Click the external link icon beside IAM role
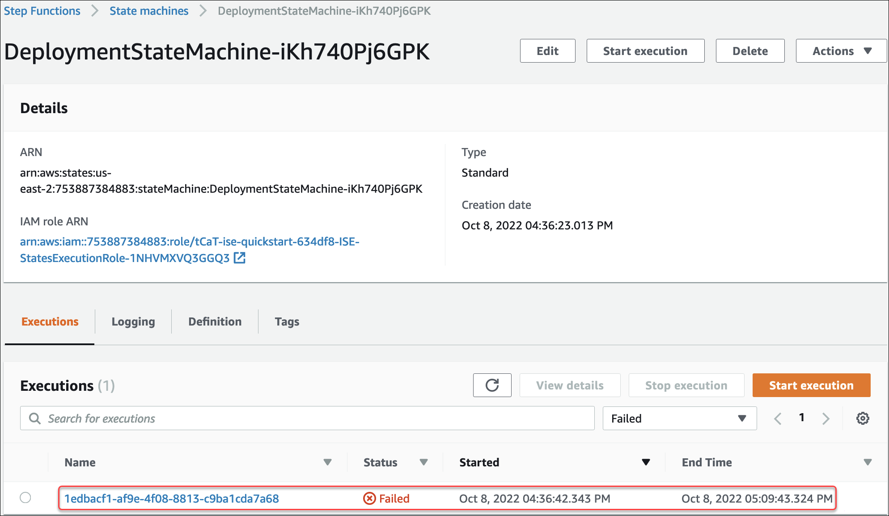889x516 pixels. [240, 258]
